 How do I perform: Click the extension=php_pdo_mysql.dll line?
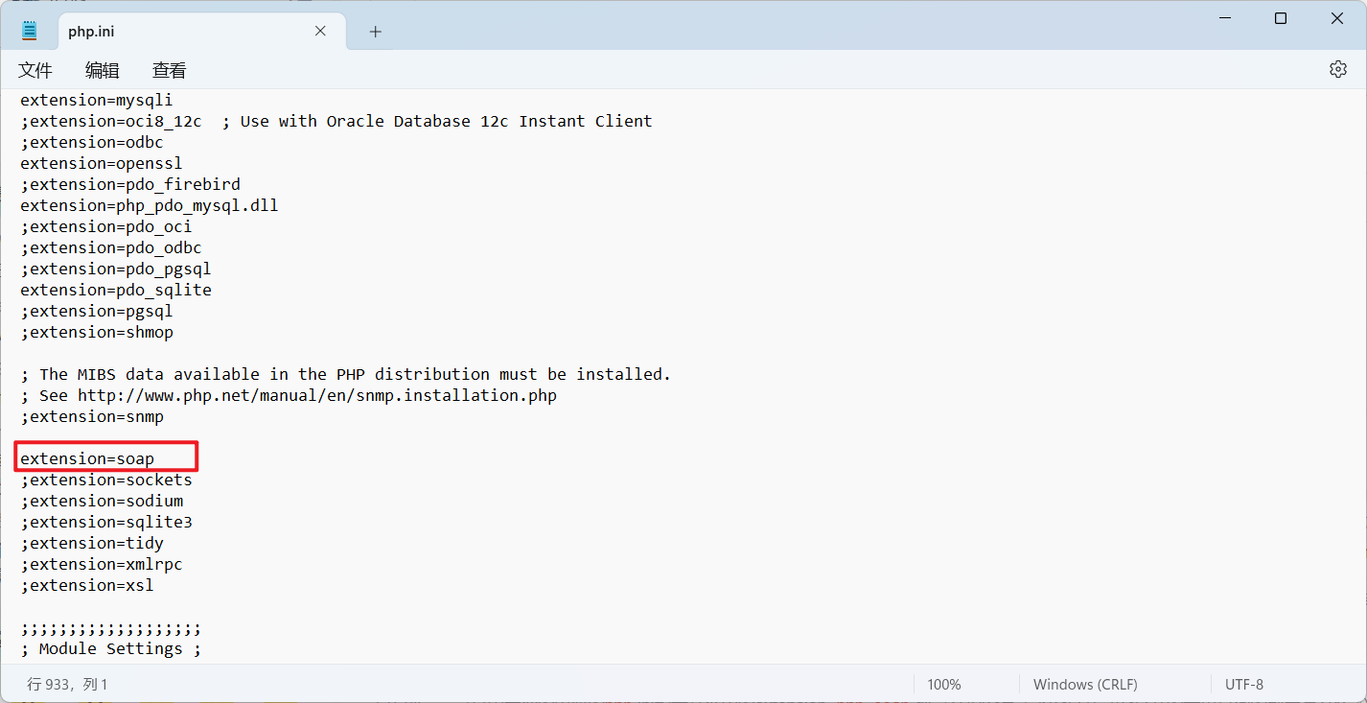click(149, 205)
